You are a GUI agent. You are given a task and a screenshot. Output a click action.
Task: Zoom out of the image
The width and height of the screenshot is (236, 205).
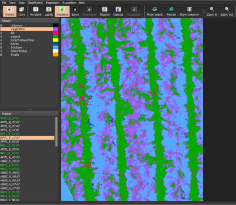coord(227,11)
